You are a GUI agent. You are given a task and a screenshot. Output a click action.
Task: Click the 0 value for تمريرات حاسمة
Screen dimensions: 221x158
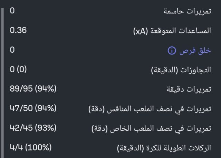tap(12, 11)
